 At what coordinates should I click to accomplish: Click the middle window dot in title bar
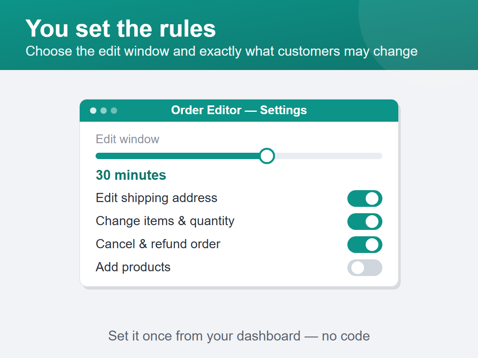[104, 111]
